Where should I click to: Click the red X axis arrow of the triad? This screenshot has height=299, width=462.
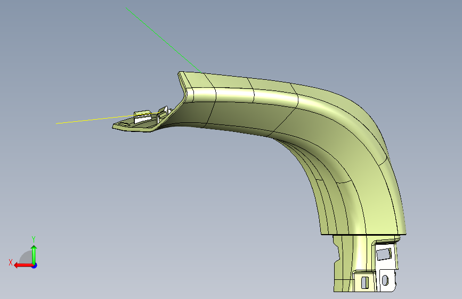click(23, 265)
